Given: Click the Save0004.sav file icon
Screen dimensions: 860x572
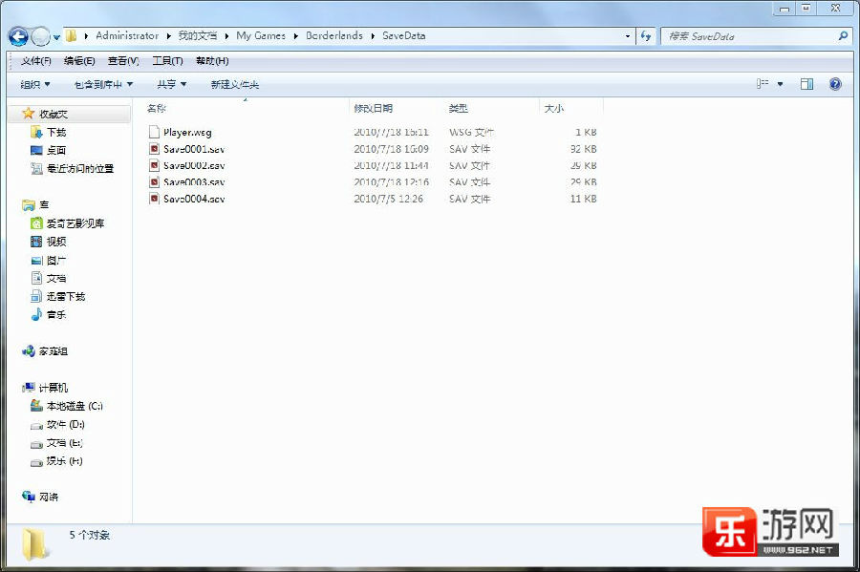Looking at the screenshot, I should [x=154, y=199].
